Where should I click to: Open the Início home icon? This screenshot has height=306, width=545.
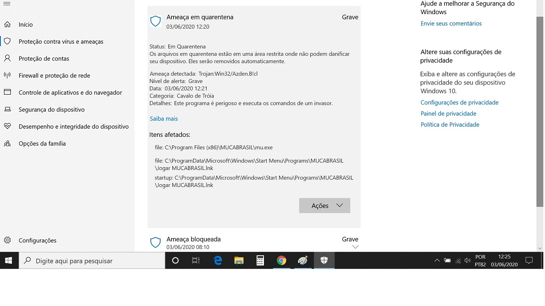coord(7,25)
